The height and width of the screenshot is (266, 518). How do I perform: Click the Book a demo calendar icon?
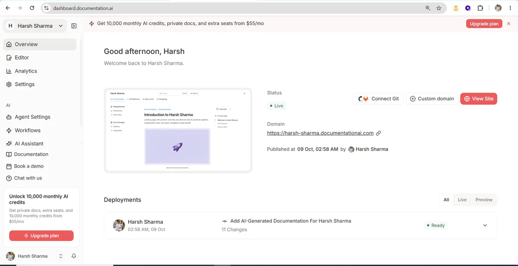click(x=9, y=166)
